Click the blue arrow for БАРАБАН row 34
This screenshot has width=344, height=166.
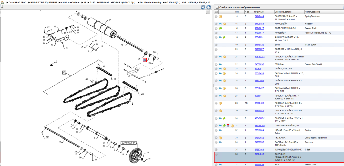coord(220,142)
